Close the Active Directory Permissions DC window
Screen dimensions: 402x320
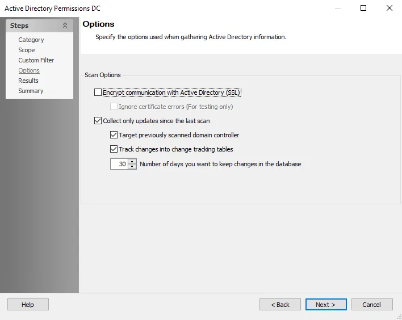(389, 8)
